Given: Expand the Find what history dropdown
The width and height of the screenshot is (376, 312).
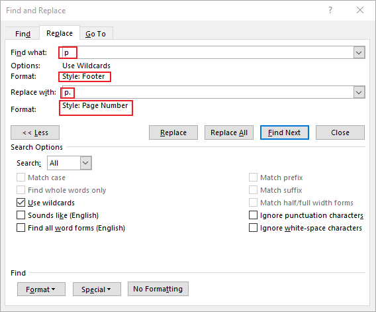Looking at the screenshot, I should click(359, 52).
